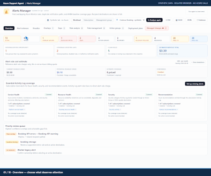This screenshot has height=176, width=211.
Task: Export results as CSV
Action: 168,20
